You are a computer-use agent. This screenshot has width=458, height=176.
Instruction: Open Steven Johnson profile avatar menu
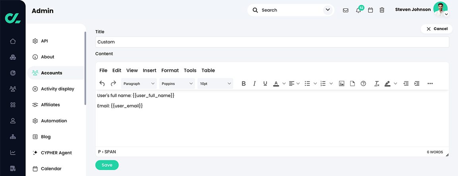click(441, 9)
